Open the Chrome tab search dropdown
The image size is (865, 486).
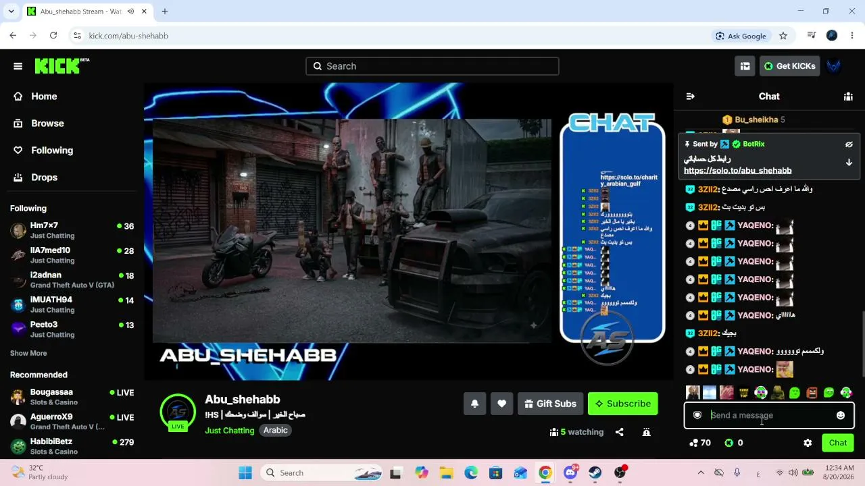click(11, 11)
